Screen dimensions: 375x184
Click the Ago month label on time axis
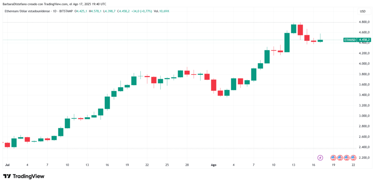click(x=214, y=165)
